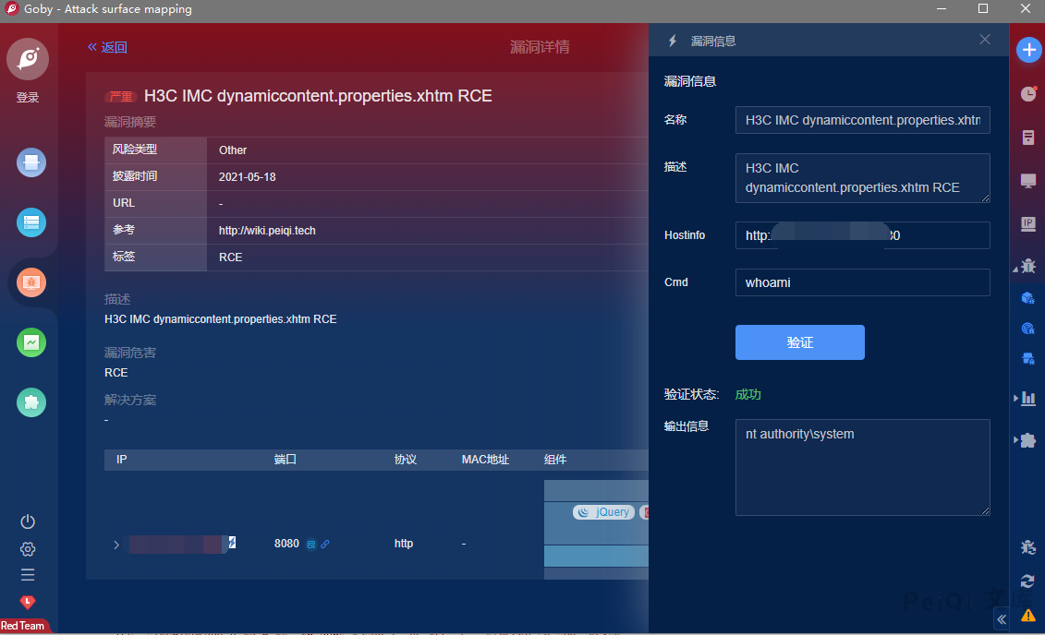Click the blue plus new scan button
This screenshot has height=635, width=1045.
coord(1028,50)
